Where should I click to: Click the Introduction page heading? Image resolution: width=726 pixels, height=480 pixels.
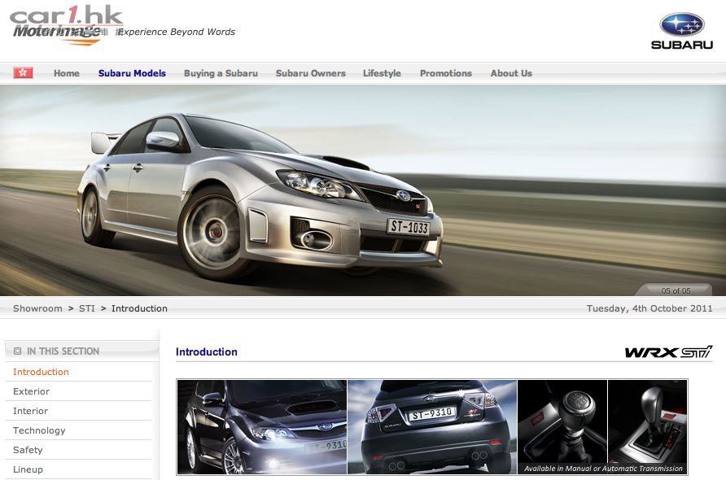point(207,351)
